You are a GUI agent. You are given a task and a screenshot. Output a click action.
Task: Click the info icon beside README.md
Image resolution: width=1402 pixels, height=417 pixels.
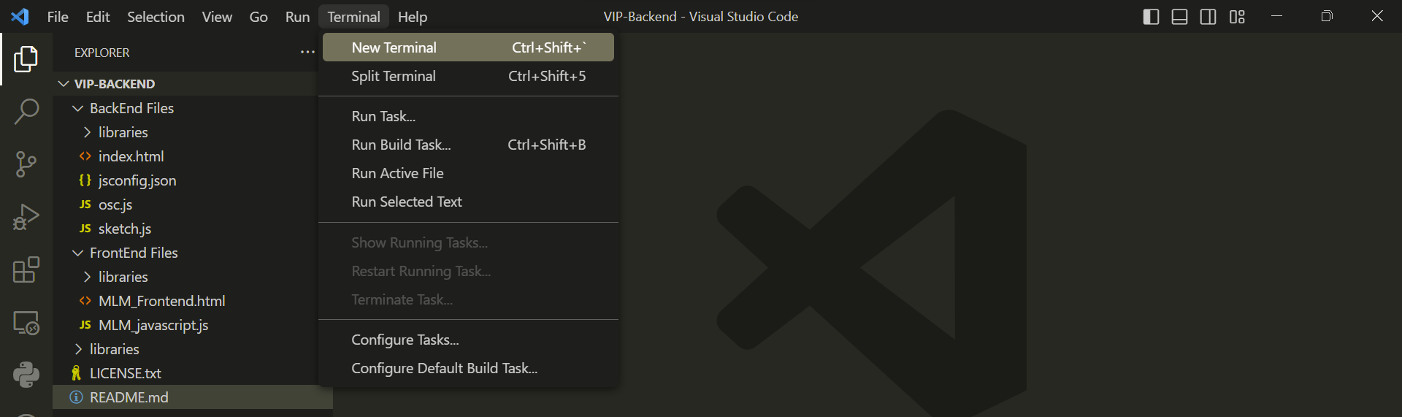tap(76, 397)
